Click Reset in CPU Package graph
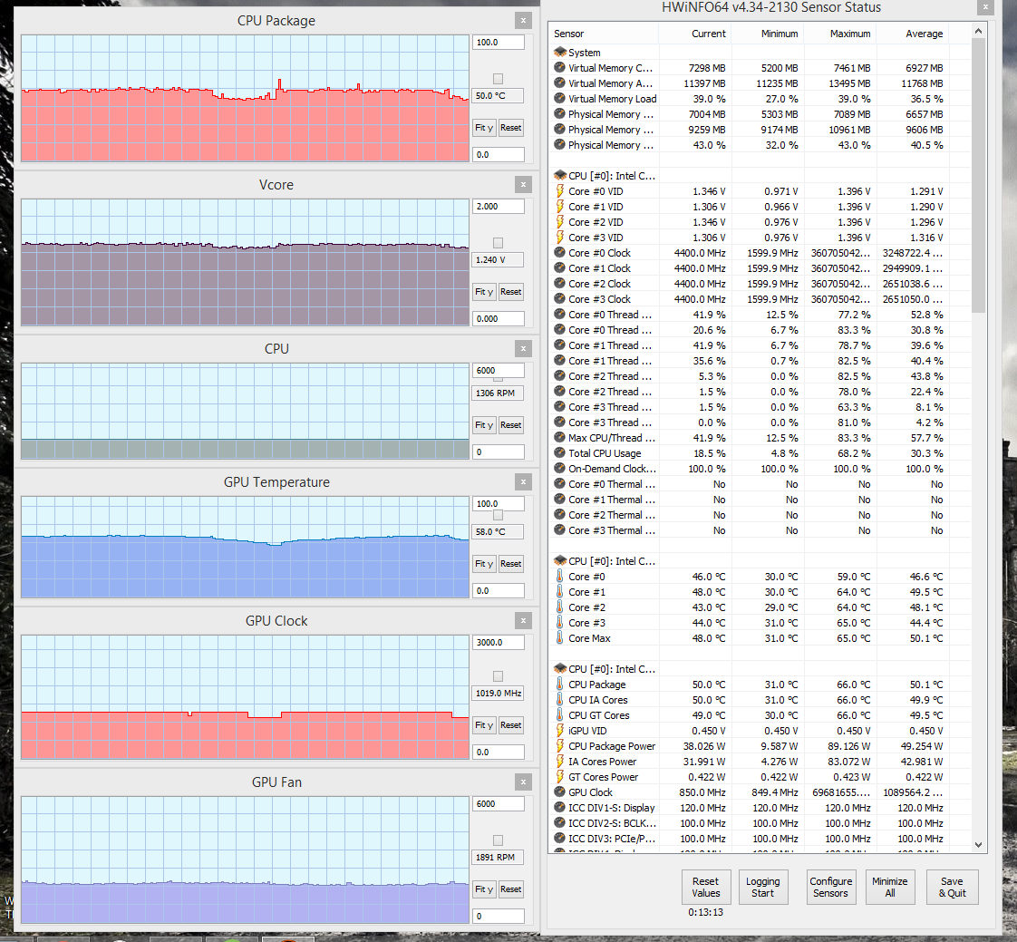 510,128
